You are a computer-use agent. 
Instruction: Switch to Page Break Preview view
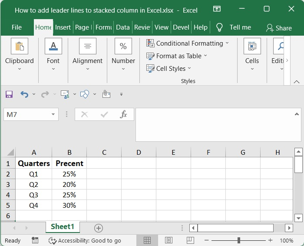190,240
